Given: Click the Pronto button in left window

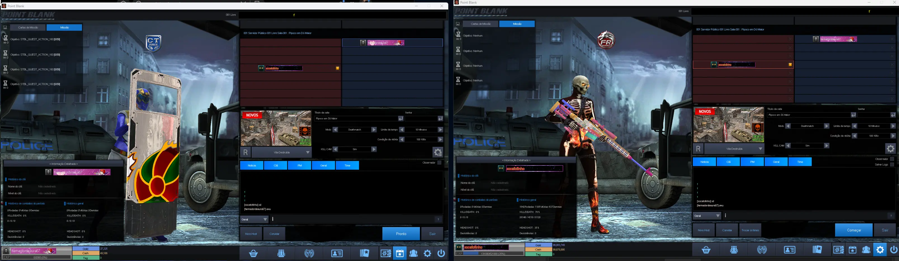Looking at the screenshot, I should 401,234.
